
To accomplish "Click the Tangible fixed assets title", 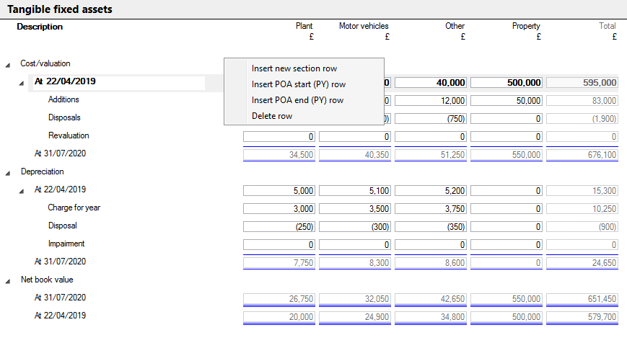I will pos(60,9).
